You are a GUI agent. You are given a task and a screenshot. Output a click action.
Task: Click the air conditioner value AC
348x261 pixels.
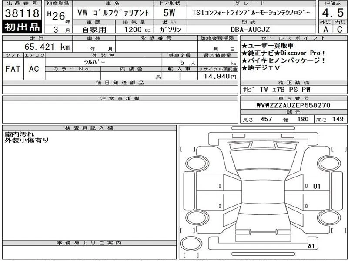34,69
